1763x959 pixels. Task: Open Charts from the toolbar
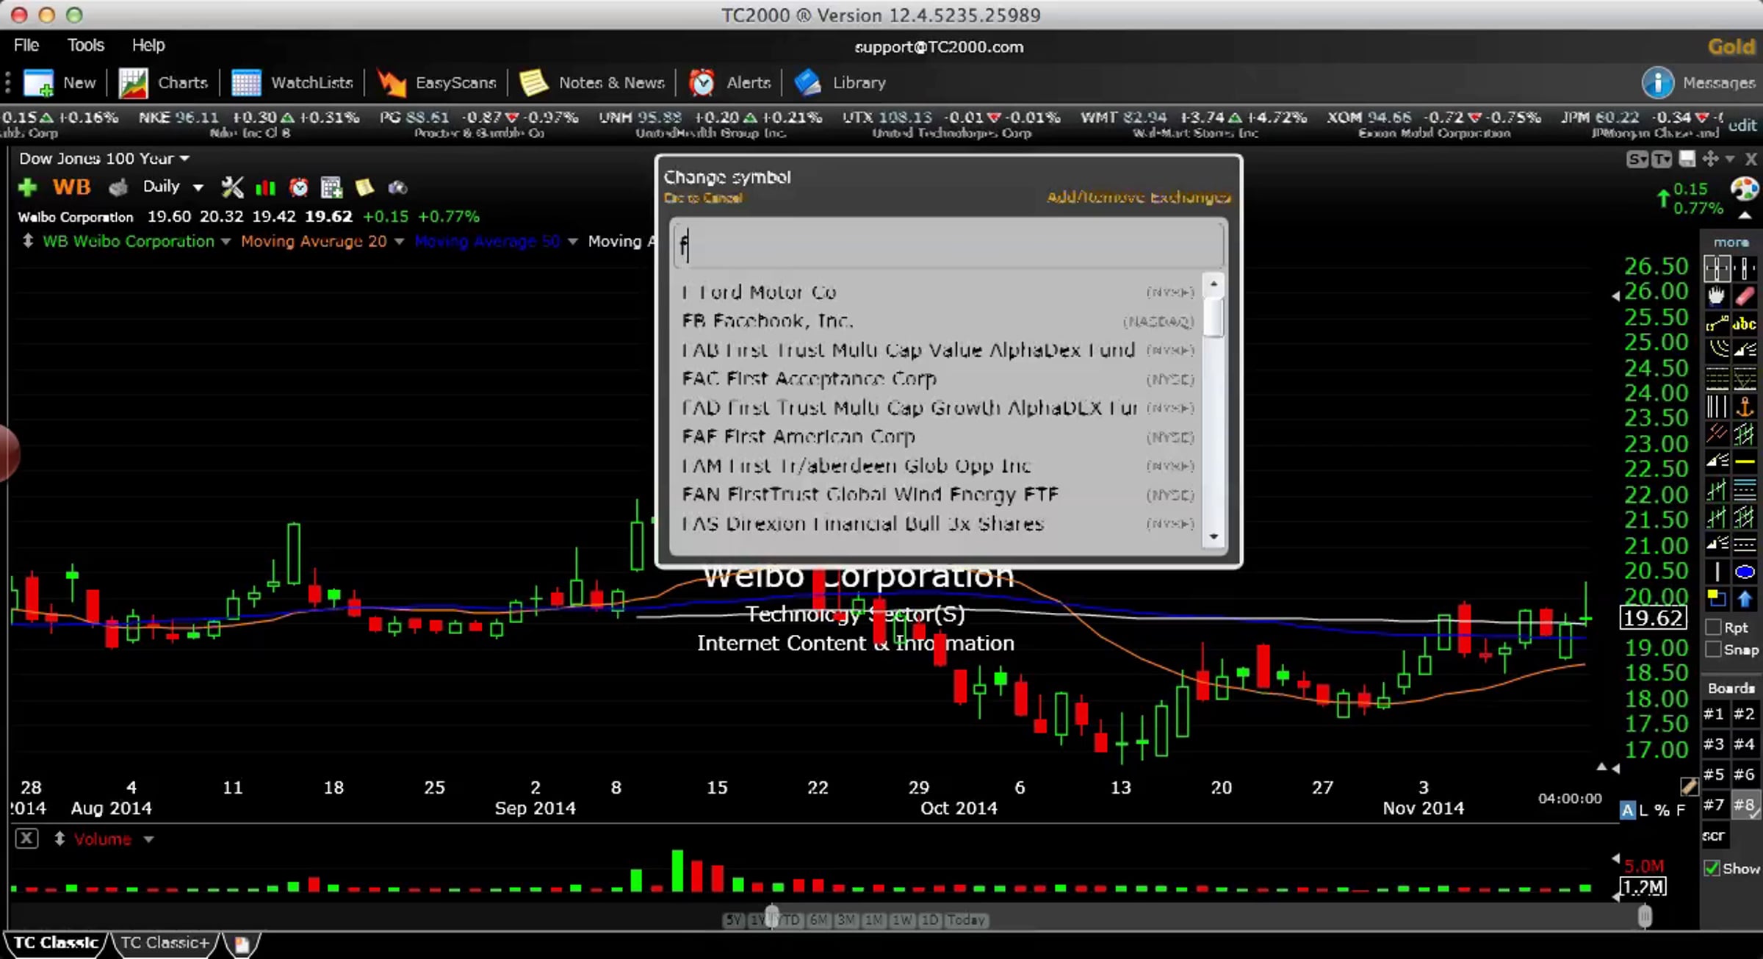163,83
